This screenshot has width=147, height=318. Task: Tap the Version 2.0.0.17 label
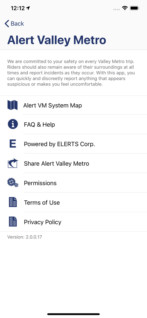tap(24, 237)
